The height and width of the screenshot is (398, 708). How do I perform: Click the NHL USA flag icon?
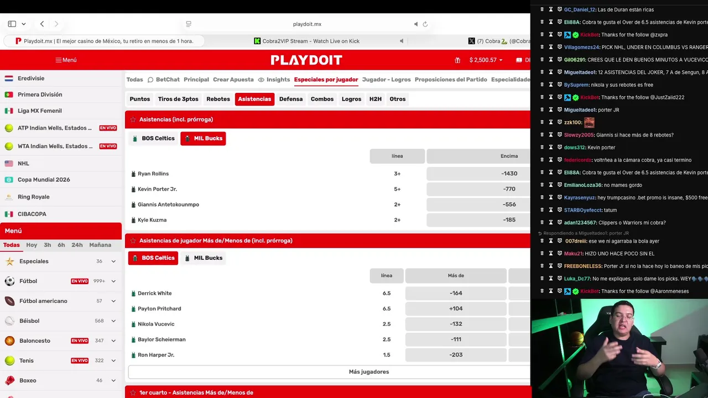coord(9,164)
